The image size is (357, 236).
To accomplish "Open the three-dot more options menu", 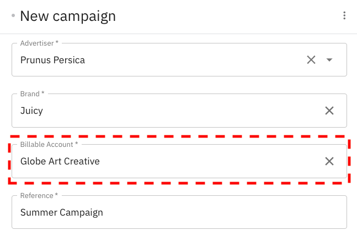I will pyautogui.click(x=344, y=16).
